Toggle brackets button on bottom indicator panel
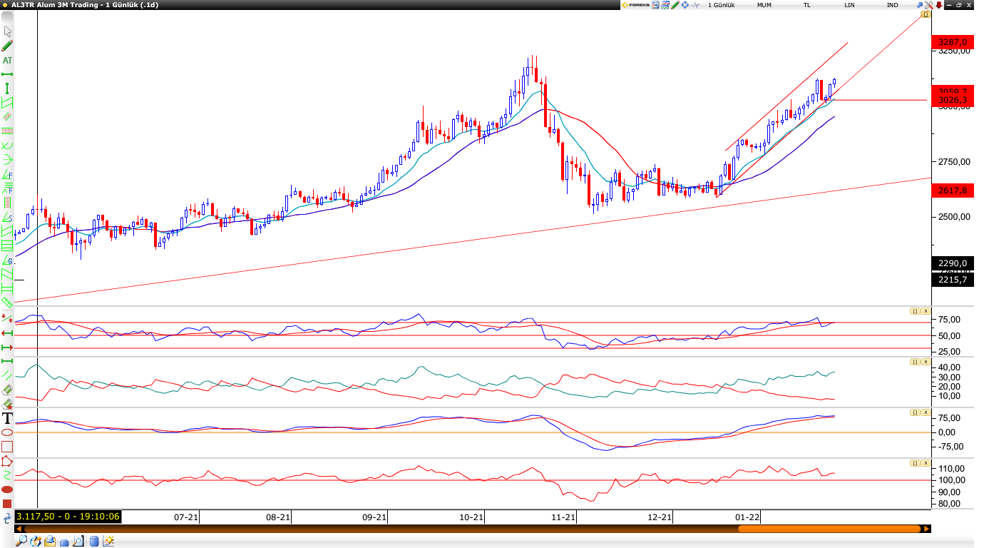This screenshot has width=984, height=548. (x=914, y=463)
